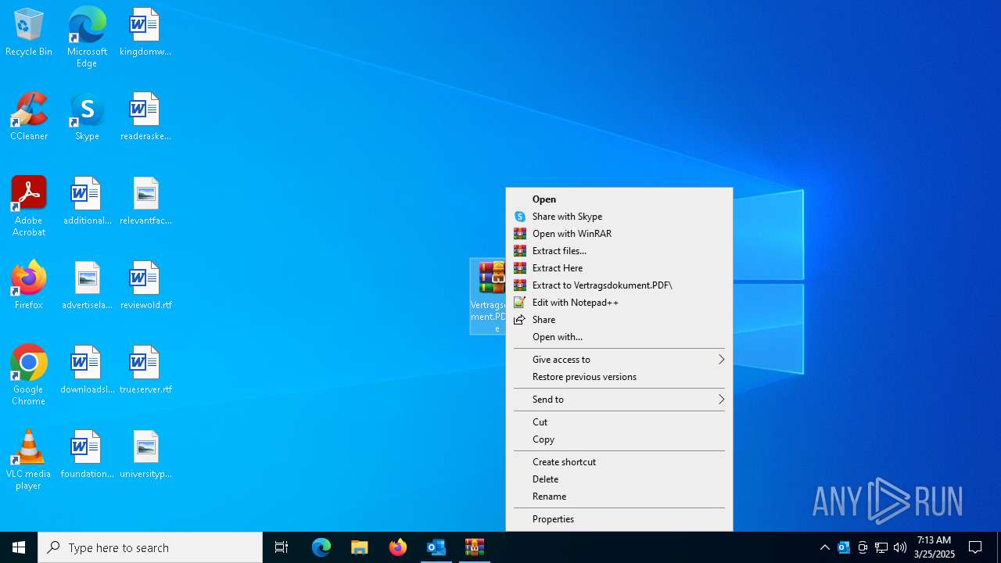Click the Outlook icon in system tray
The height and width of the screenshot is (563, 1001).
[x=844, y=547]
